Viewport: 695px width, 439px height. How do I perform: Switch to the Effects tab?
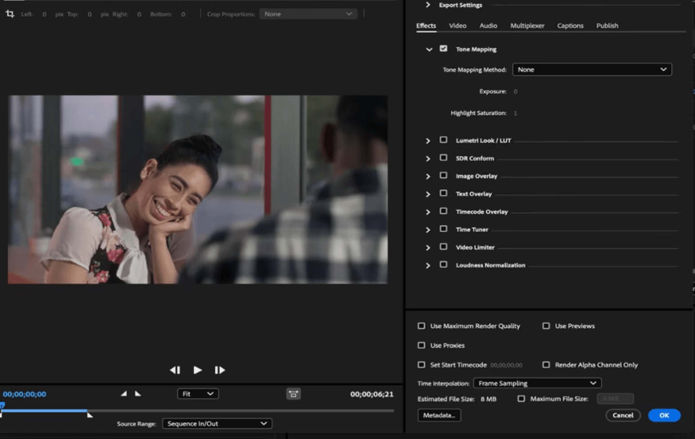pos(426,26)
